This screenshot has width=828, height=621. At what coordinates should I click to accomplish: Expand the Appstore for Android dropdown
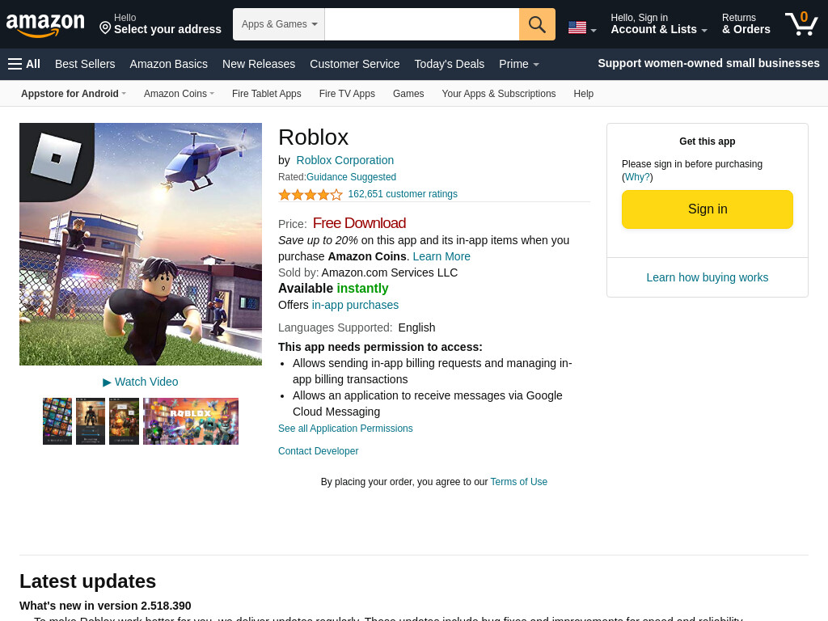pyautogui.click(x=74, y=94)
